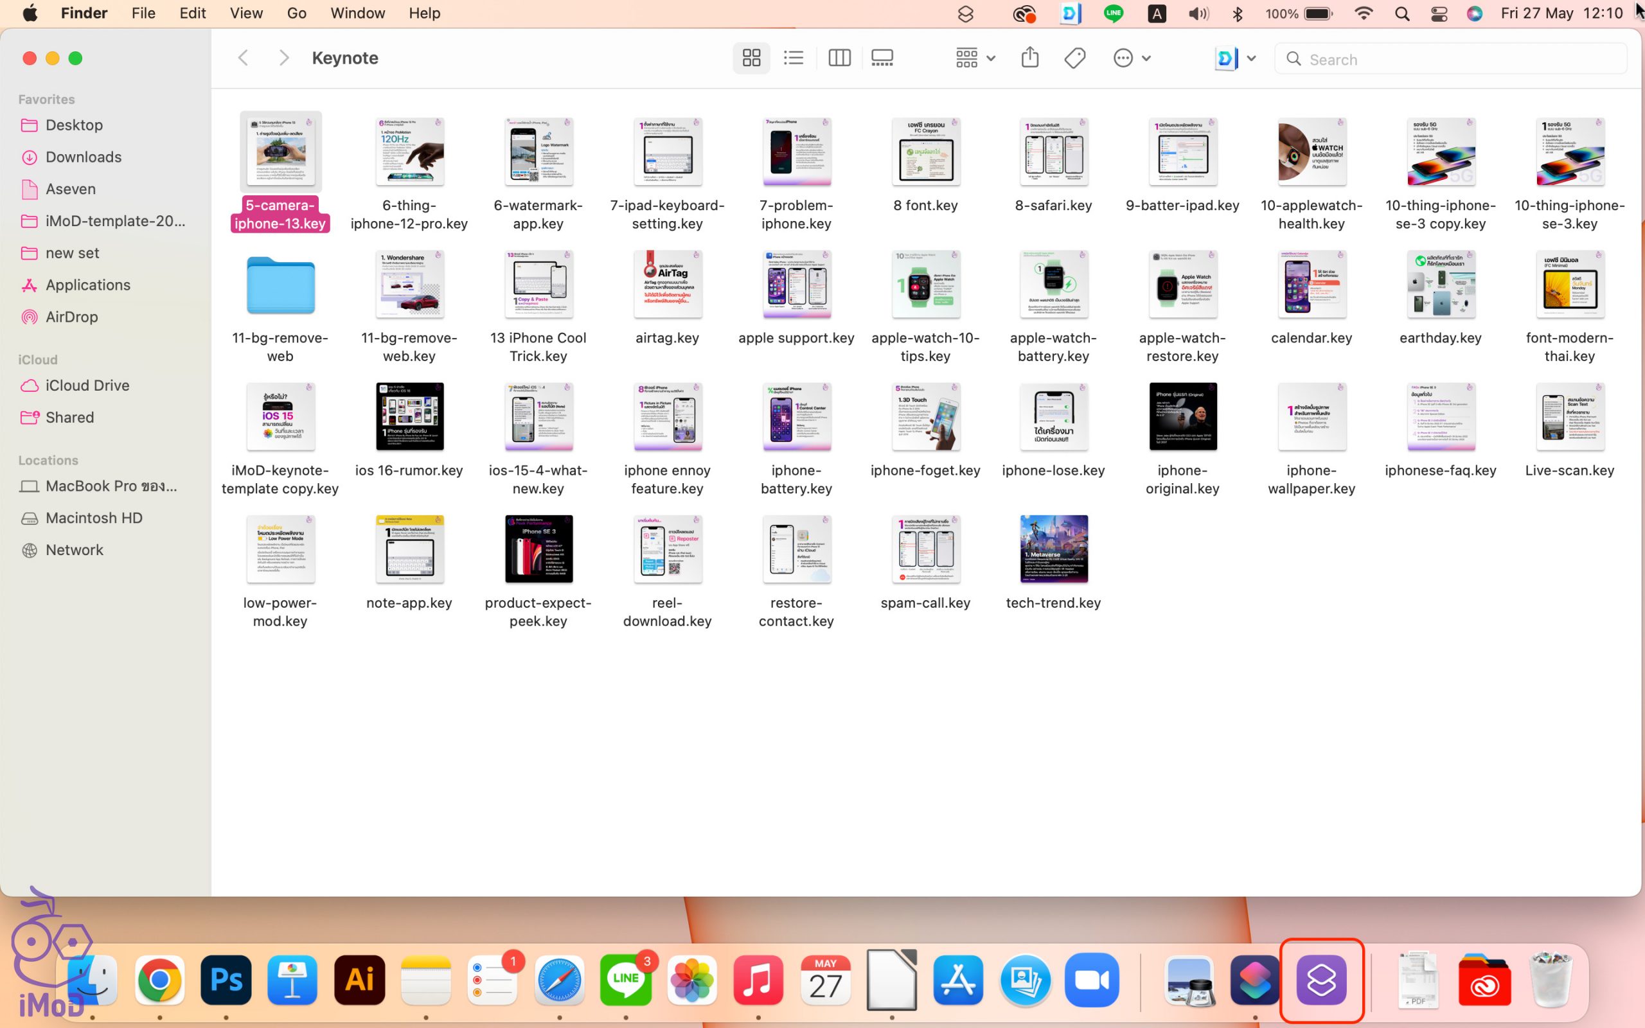Open the Group By dropdown
This screenshot has width=1645, height=1028.
pos(975,58)
